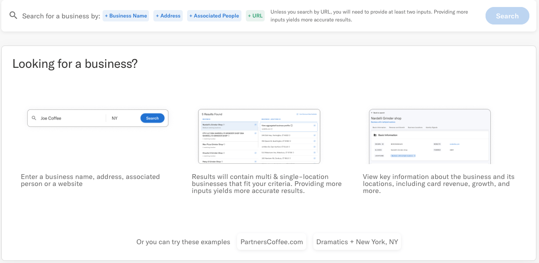Expand the Business with multiple locations badge
This screenshot has height=263, width=539.
[x=403, y=156]
